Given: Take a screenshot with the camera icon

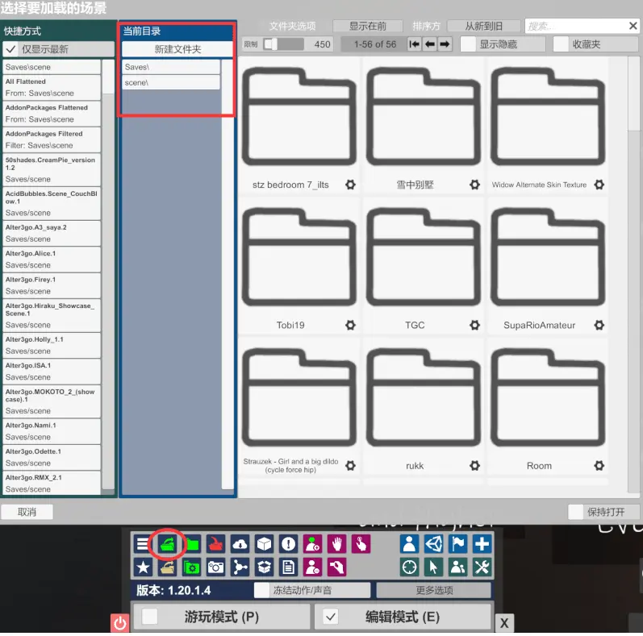Looking at the screenshot, I should coord(215,567).
